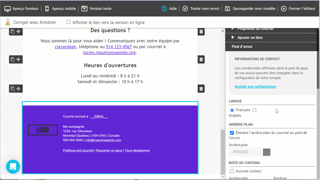Viewport: 320px width, 180px height.
Task: Click the Antidote flask icon
Action: point(8,22)
